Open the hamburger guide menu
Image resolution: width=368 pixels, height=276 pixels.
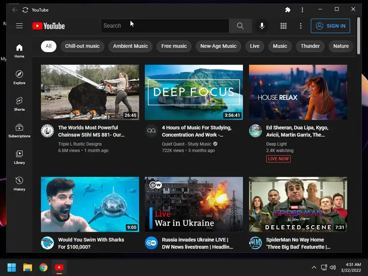[19, 26]
